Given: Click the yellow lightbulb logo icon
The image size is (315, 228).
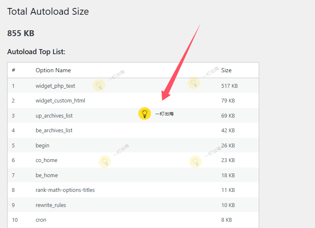Looking at the screenshot, I should click(x=144, y=113).
